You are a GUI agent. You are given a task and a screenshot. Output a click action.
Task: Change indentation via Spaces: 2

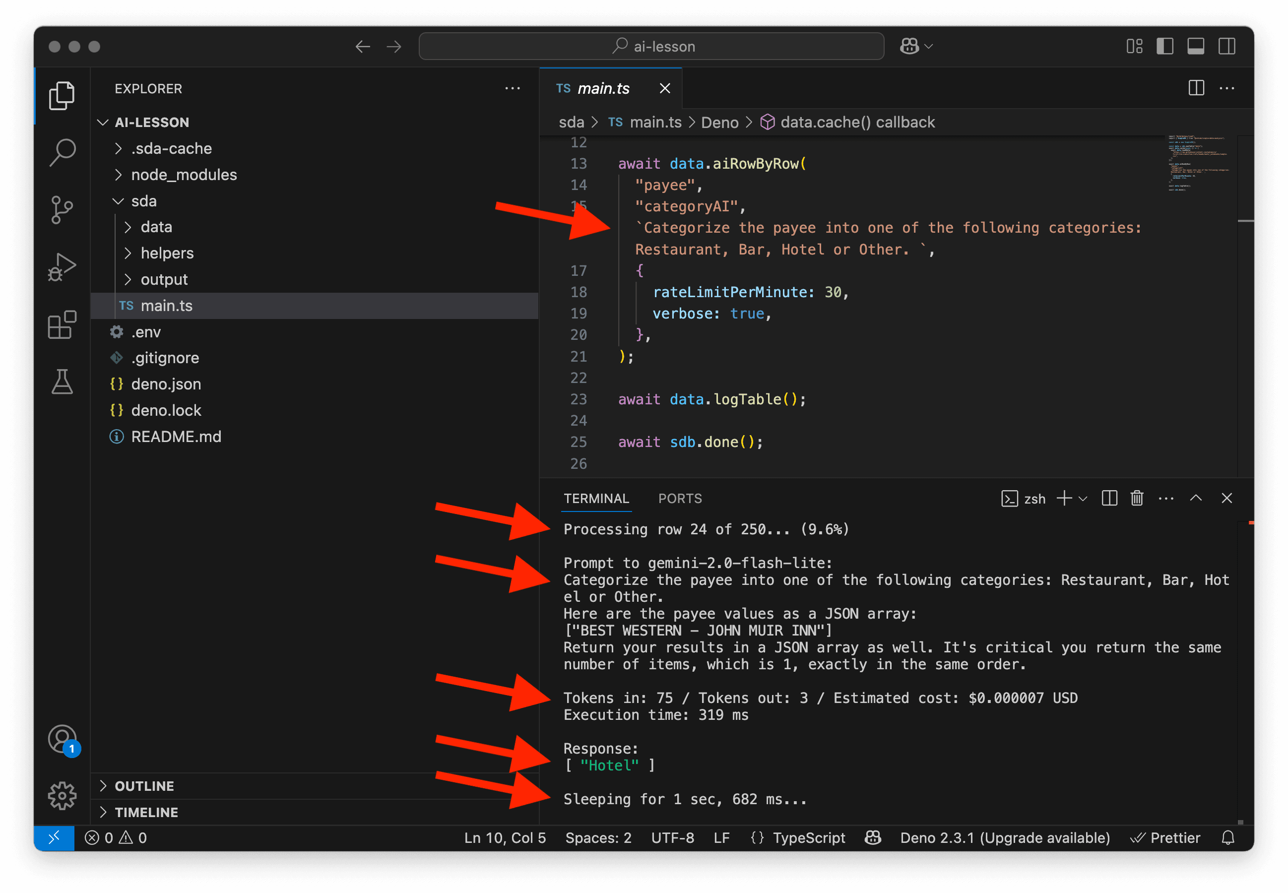598,837
